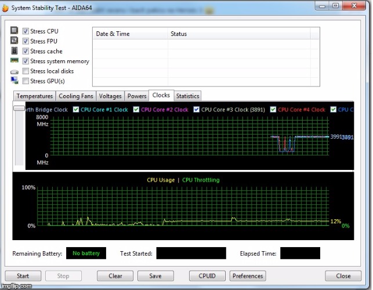Click the cache chip icon beside Stress cache

[15, 50]
